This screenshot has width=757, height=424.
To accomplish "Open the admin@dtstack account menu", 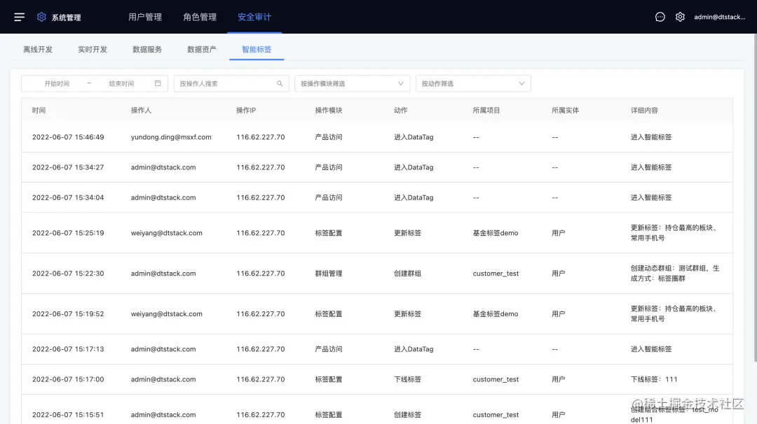I will [719, 17].
